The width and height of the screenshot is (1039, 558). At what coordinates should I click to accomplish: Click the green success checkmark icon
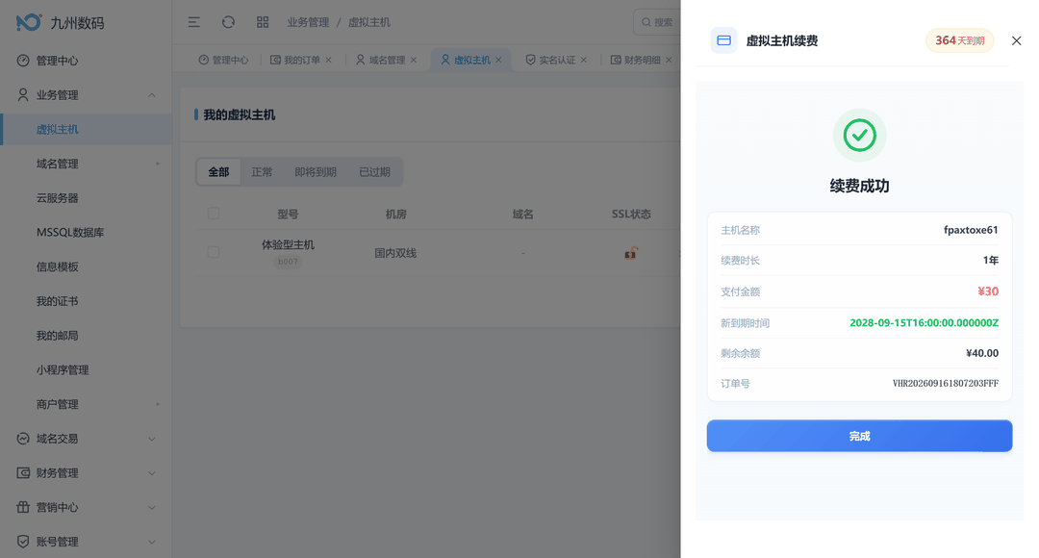coord(859,136)
